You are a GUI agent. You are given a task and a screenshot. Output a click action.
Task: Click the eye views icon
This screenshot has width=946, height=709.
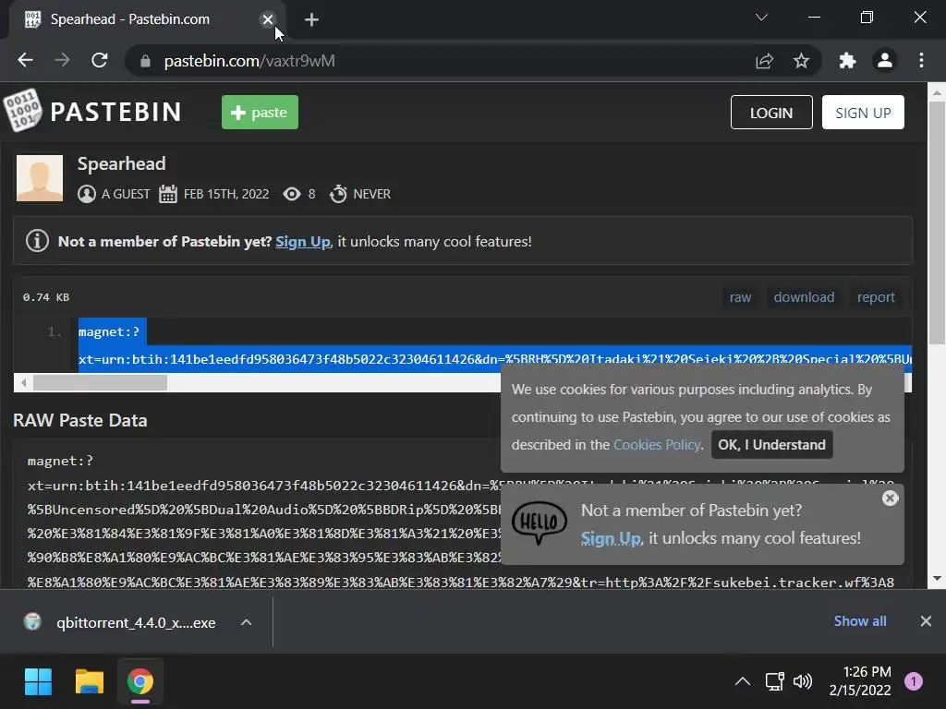click(x=292, y=194)
